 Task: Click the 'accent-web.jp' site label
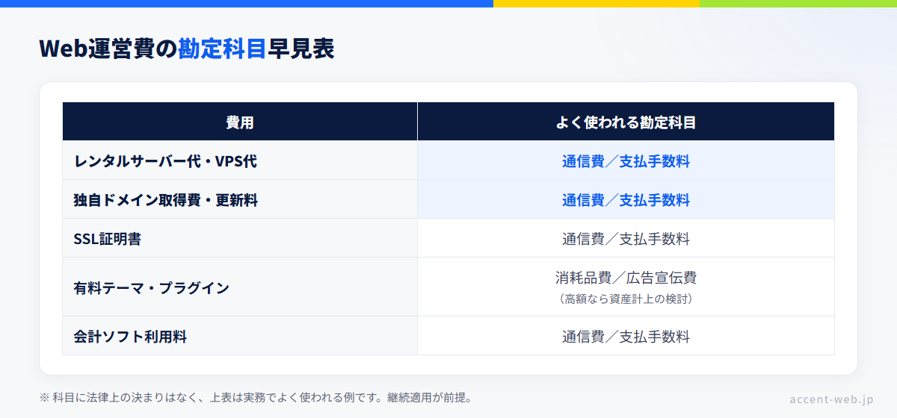831,399
